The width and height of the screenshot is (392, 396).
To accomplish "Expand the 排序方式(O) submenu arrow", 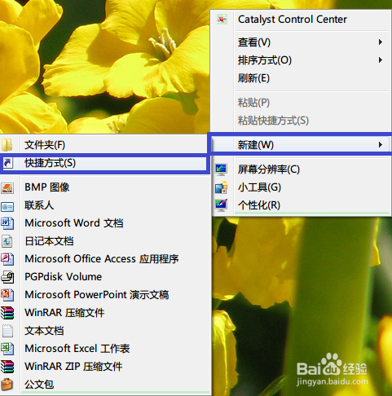I will click(381, 60).
